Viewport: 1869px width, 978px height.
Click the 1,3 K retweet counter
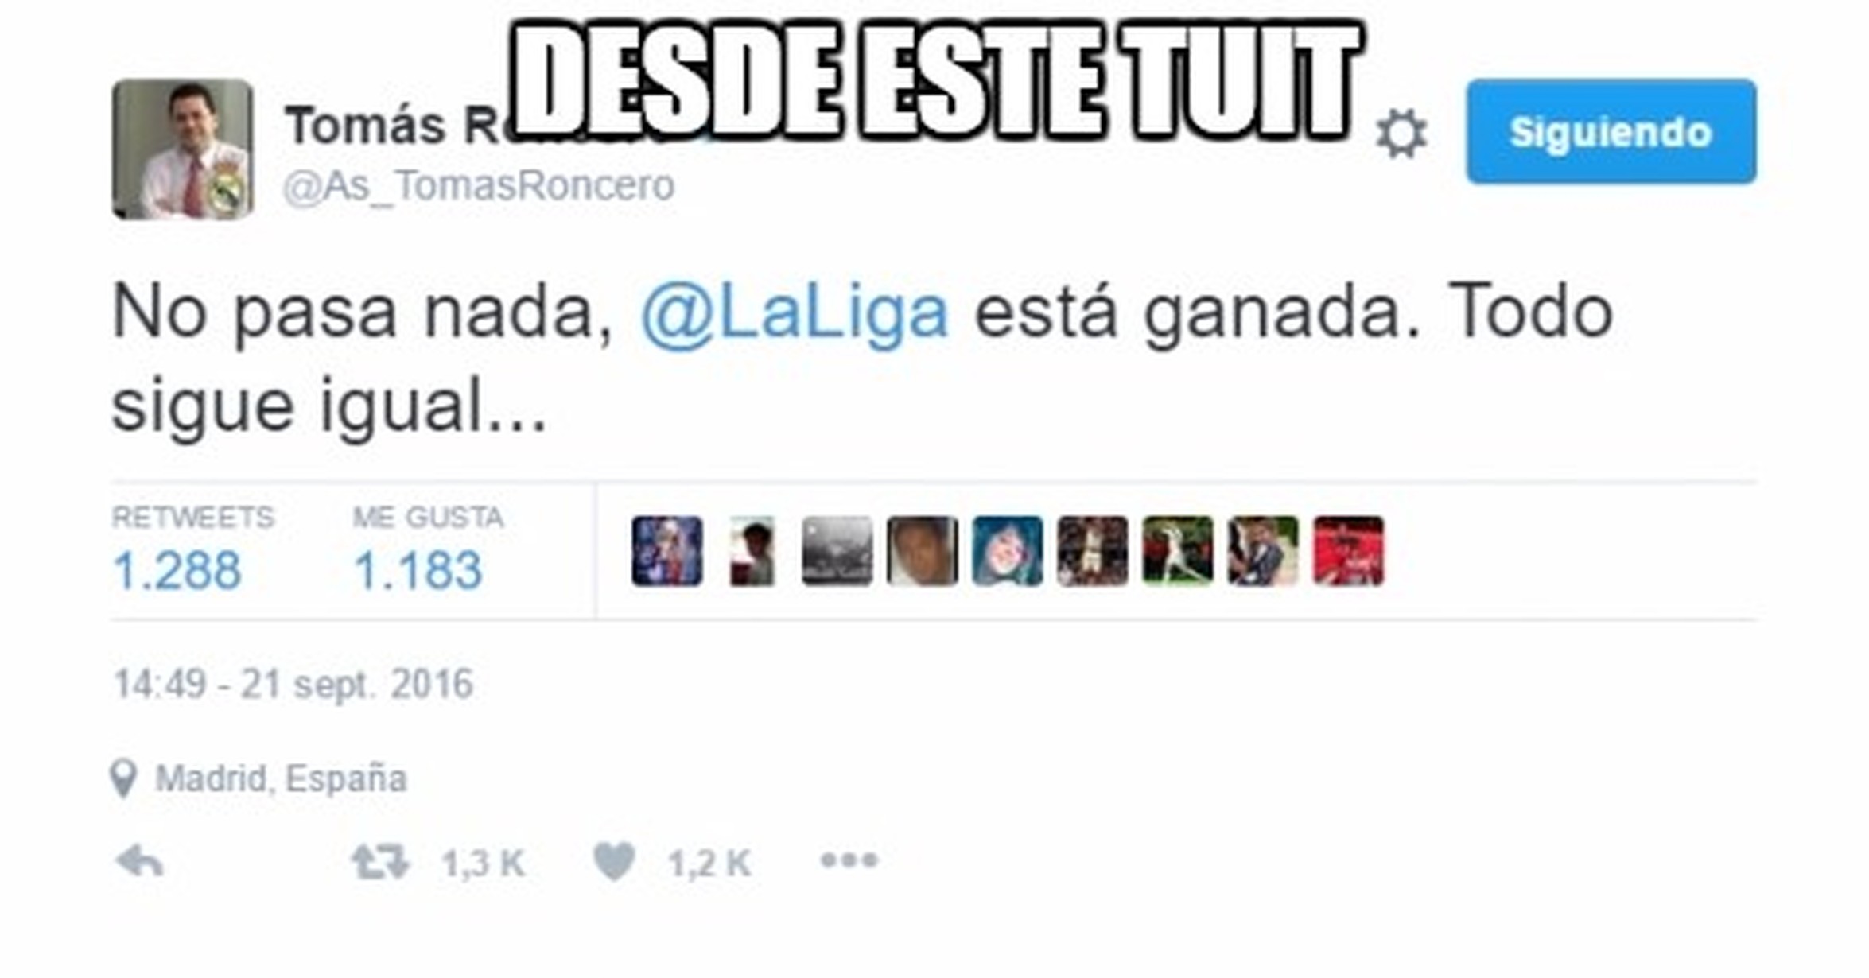(x=484, y=864)
